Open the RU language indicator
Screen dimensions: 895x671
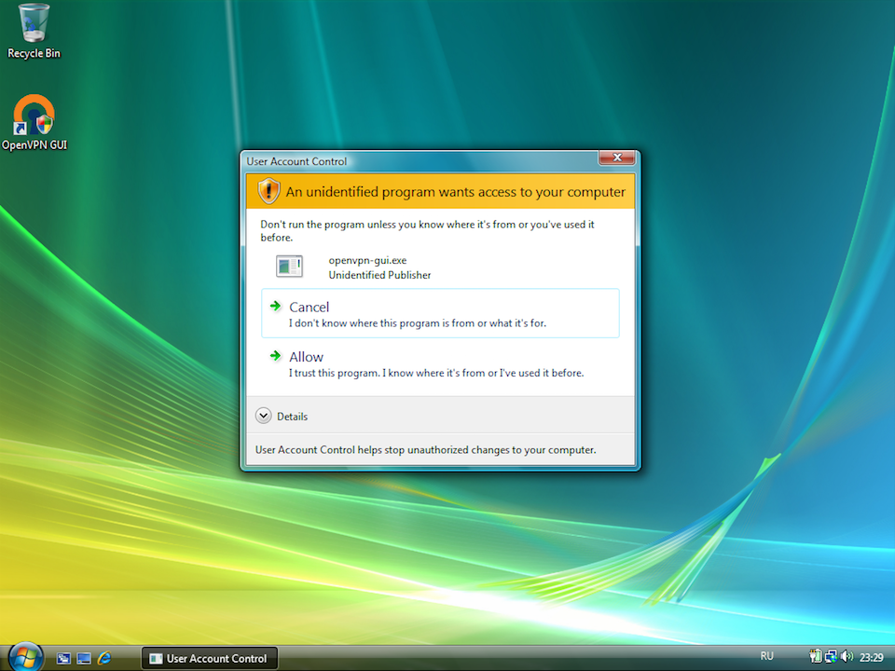(x=766, y=656)
